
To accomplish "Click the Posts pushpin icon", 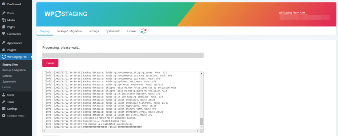I will pyautogui.click(x=3, y=13).
